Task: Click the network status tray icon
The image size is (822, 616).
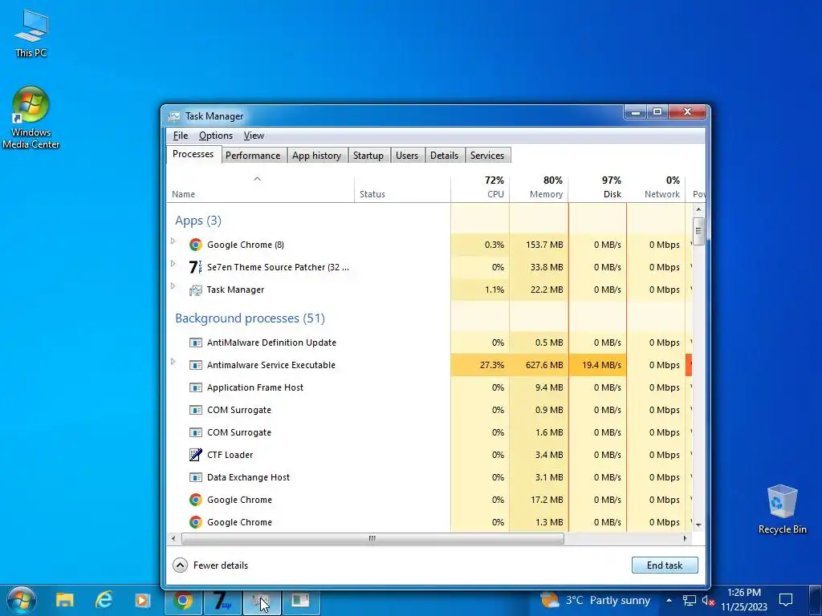Action: (x=689, y=600)
